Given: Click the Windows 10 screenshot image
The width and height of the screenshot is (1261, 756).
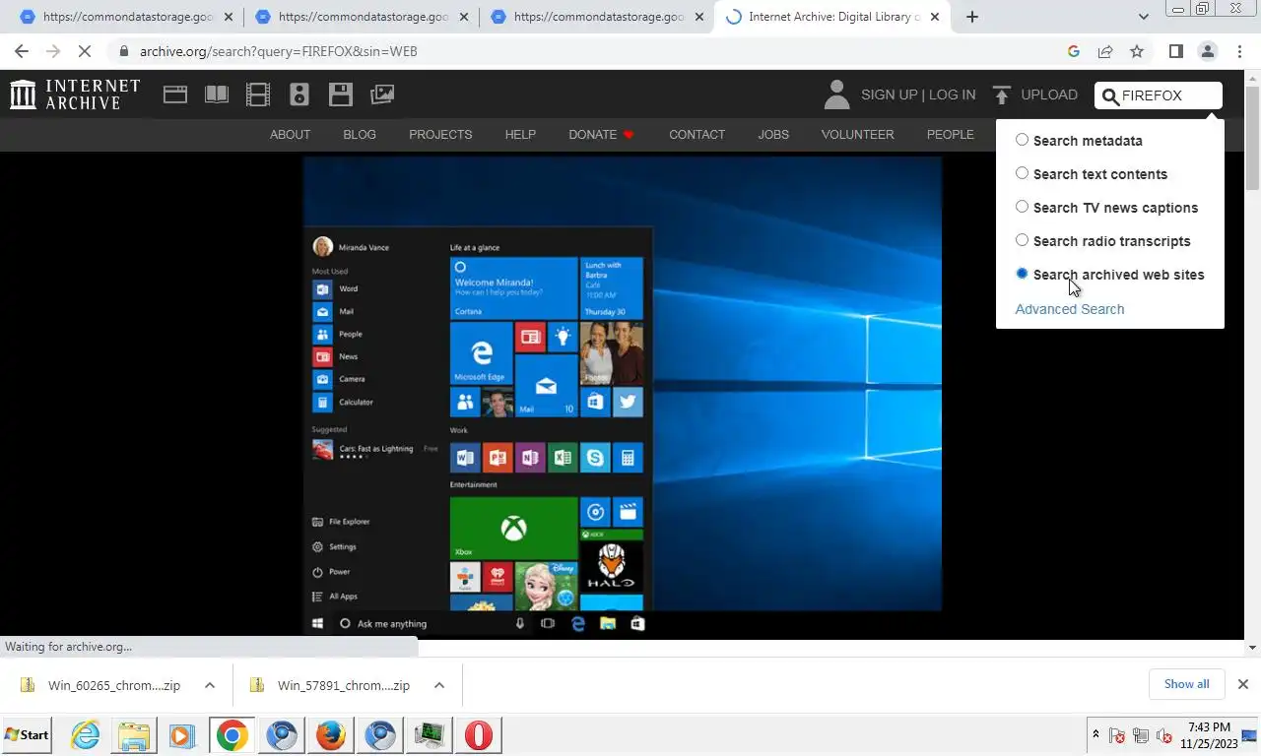Looking at the screenshot, I should point(622,398).
